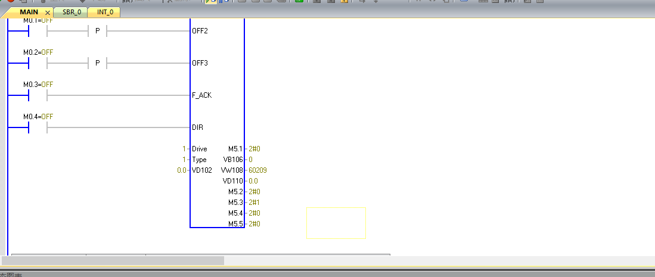Select the F_ACK input pin label
This screenshot has width=655, height=277.
[x=201, y=95]
